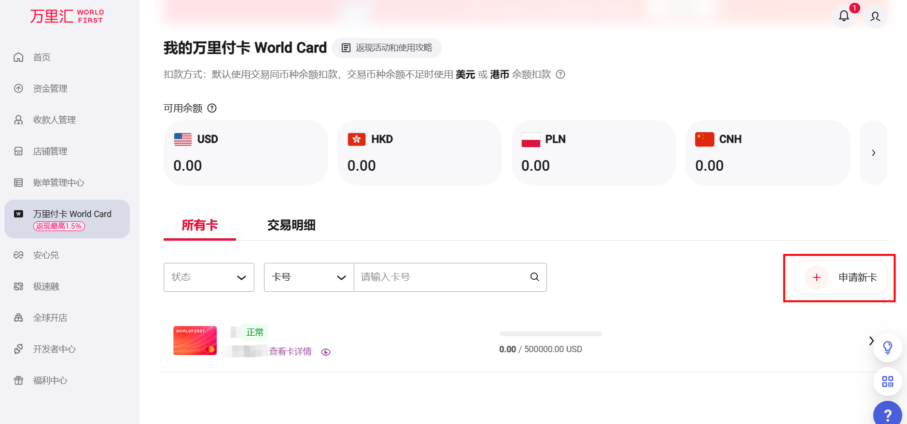
Task: Click 查看卡详情 link
Action: [x=290, y=352]
